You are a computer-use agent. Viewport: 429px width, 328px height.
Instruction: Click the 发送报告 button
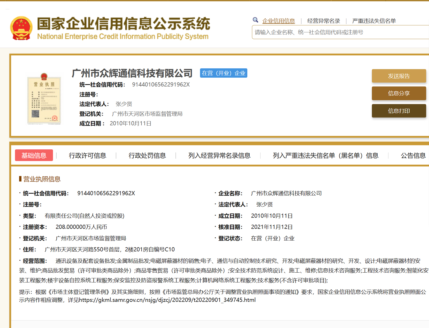(399, 76)
